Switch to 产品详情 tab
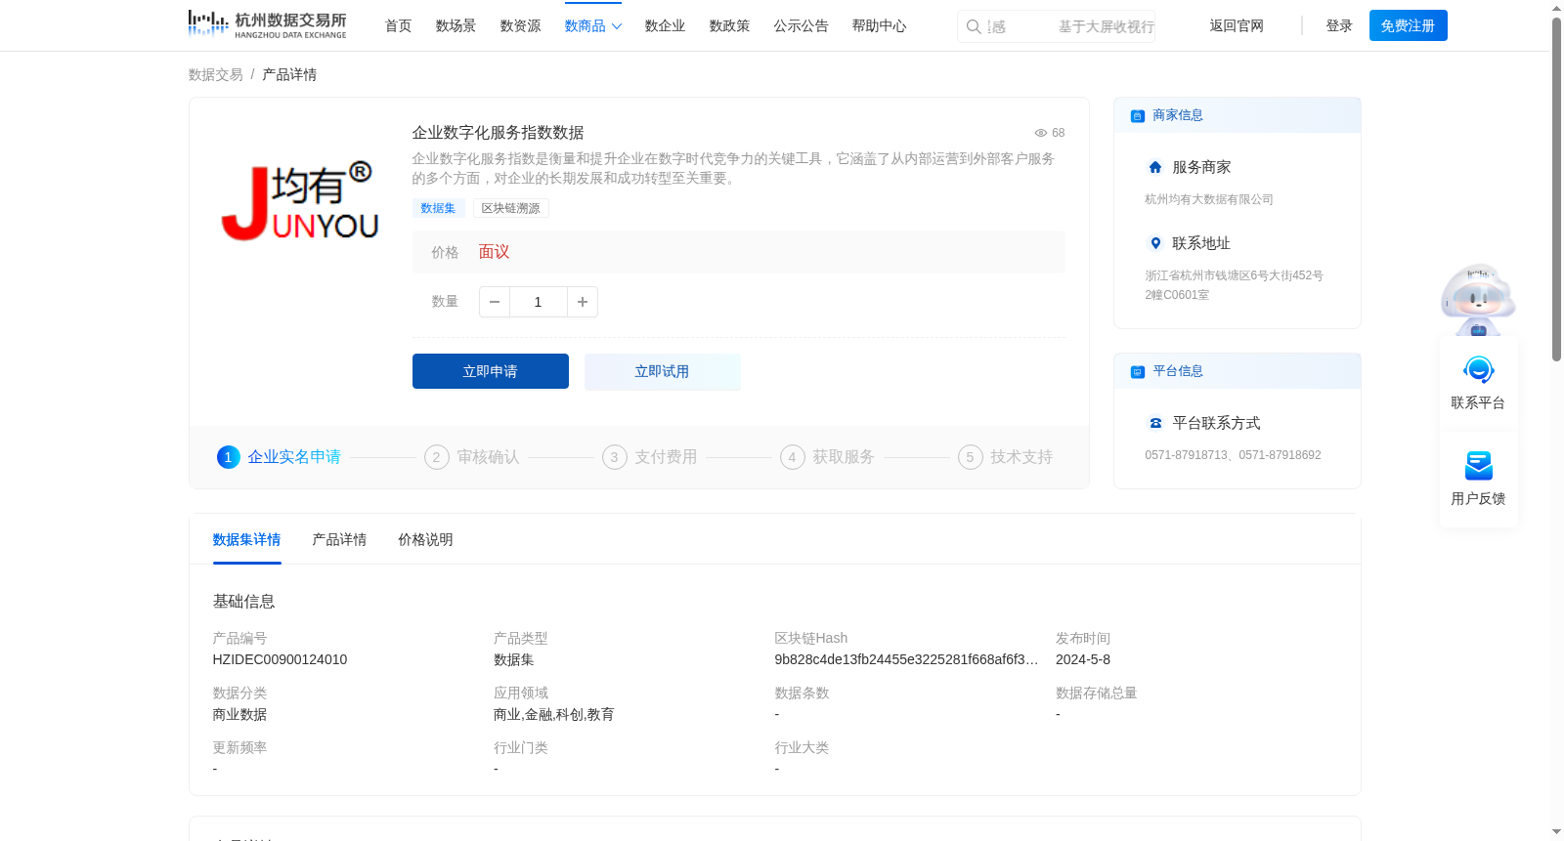1564x841 pixels. [x=340, y=539]
